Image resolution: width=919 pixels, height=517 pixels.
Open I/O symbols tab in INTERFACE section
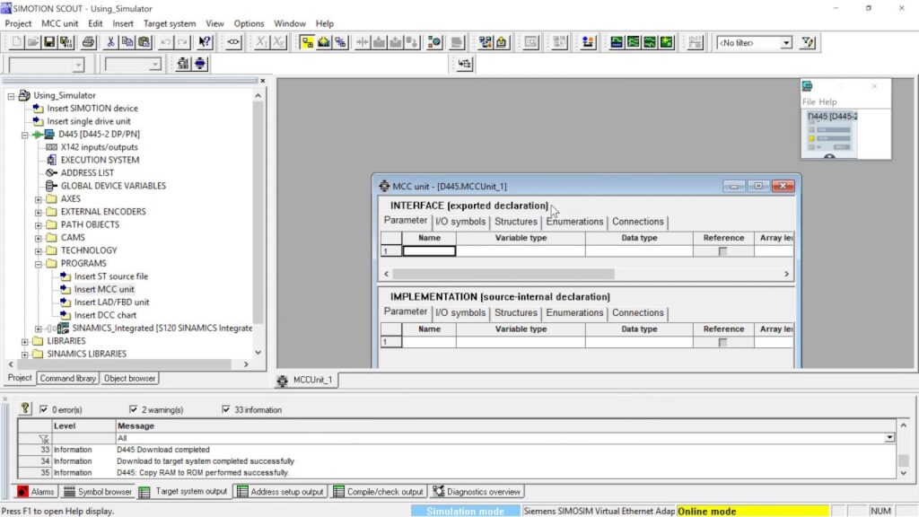tap(460, 222)
